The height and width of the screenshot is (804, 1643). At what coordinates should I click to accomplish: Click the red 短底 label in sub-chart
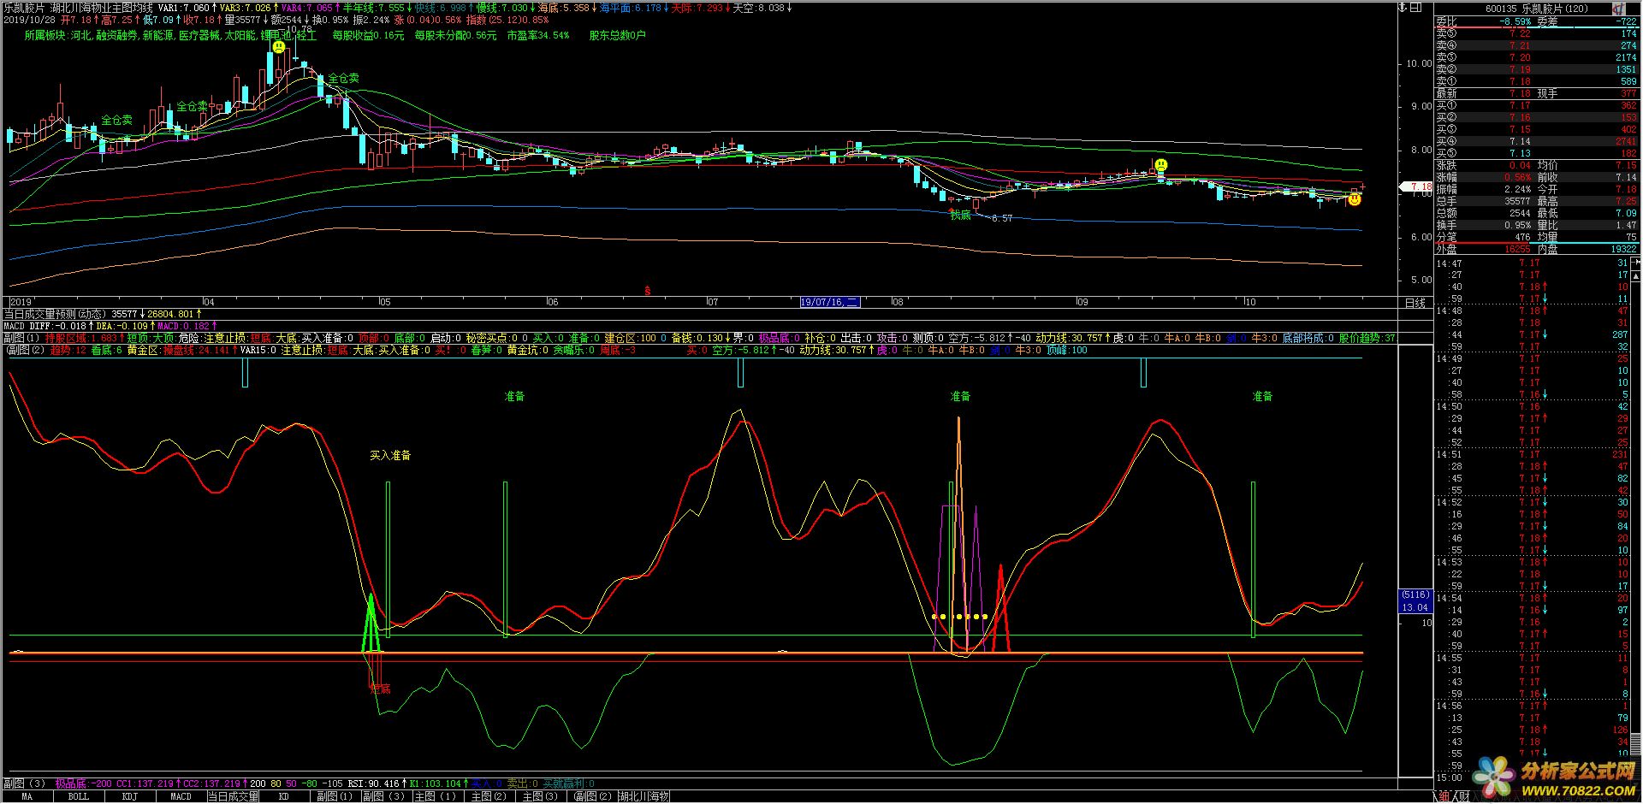(380, 689)
